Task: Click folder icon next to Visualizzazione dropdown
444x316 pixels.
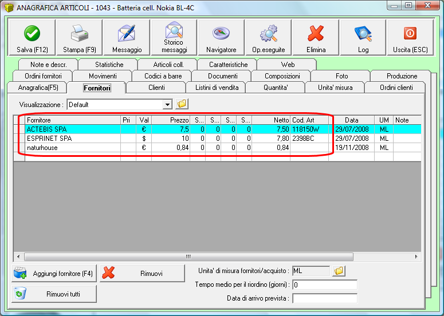Action: pyautogui.click(x=182, y=104)
